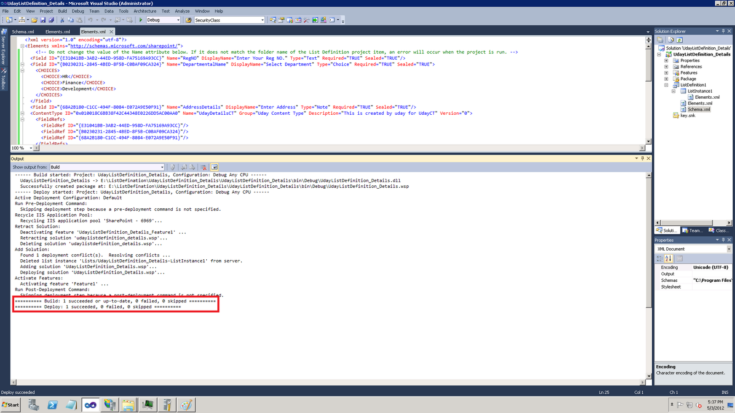Click the Find in Files toolbar icon
Image resolution: width=735 pixels, height=413 pixels.
[x=188, y=20]
